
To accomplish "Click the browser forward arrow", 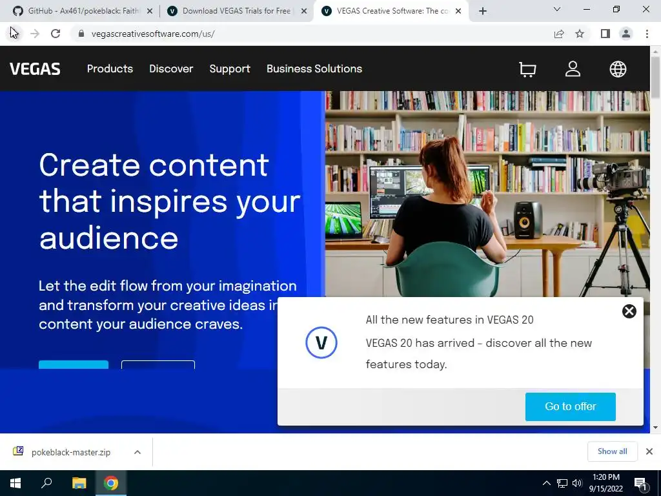I will pos(35,34).
